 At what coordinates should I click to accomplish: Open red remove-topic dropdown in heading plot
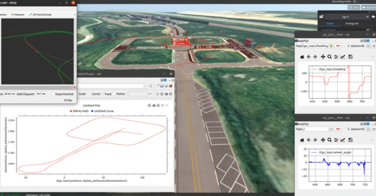click(x=338, y=46)
